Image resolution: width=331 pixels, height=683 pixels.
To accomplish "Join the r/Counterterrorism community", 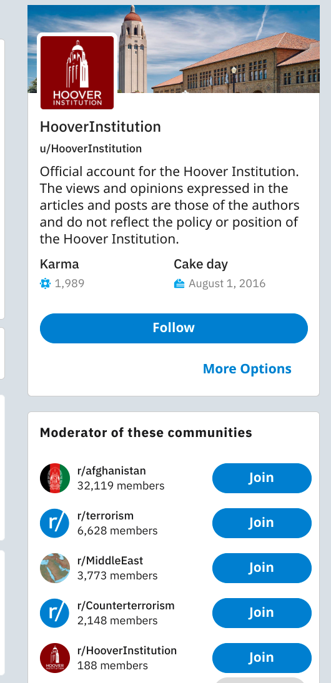I will point(262,612).
